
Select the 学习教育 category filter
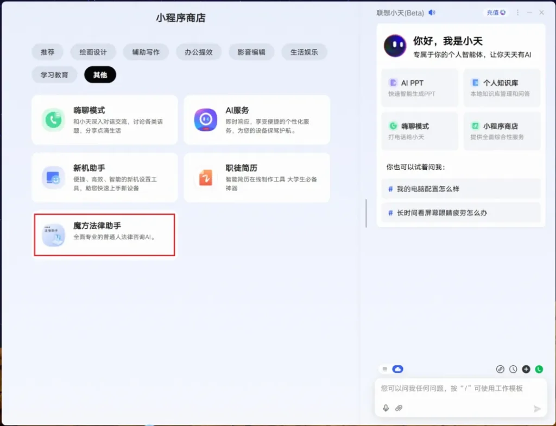54,75
